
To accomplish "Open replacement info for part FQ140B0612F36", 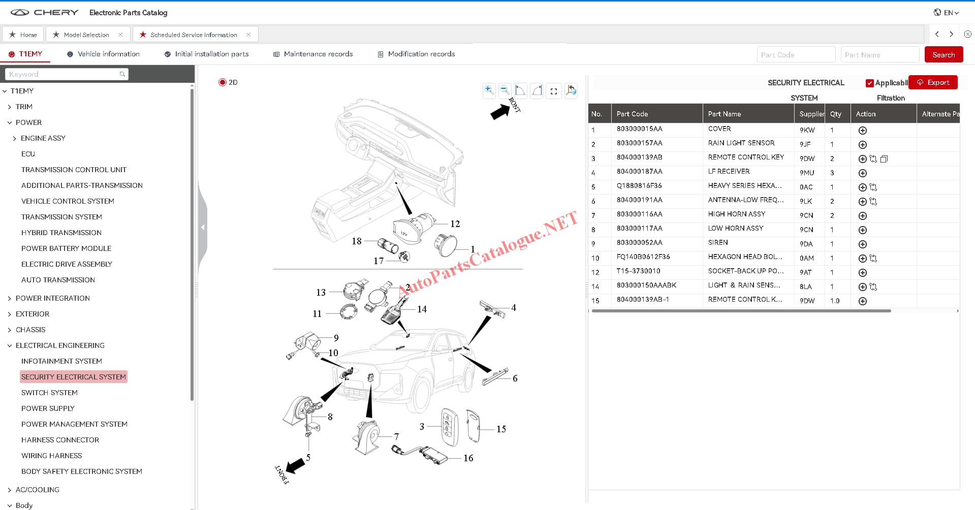I will click(873, 259).
